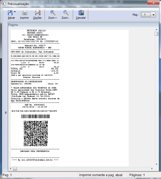The image size is (161, 179).
Task: Click 'SAT No. 900004022' text
Action: [35, 105]
